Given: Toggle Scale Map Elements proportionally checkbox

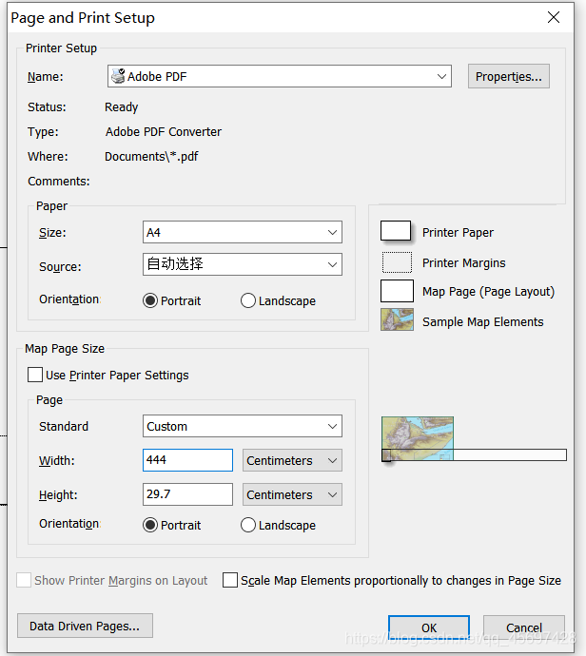Looking at the screenshot, I should [230, 580].
